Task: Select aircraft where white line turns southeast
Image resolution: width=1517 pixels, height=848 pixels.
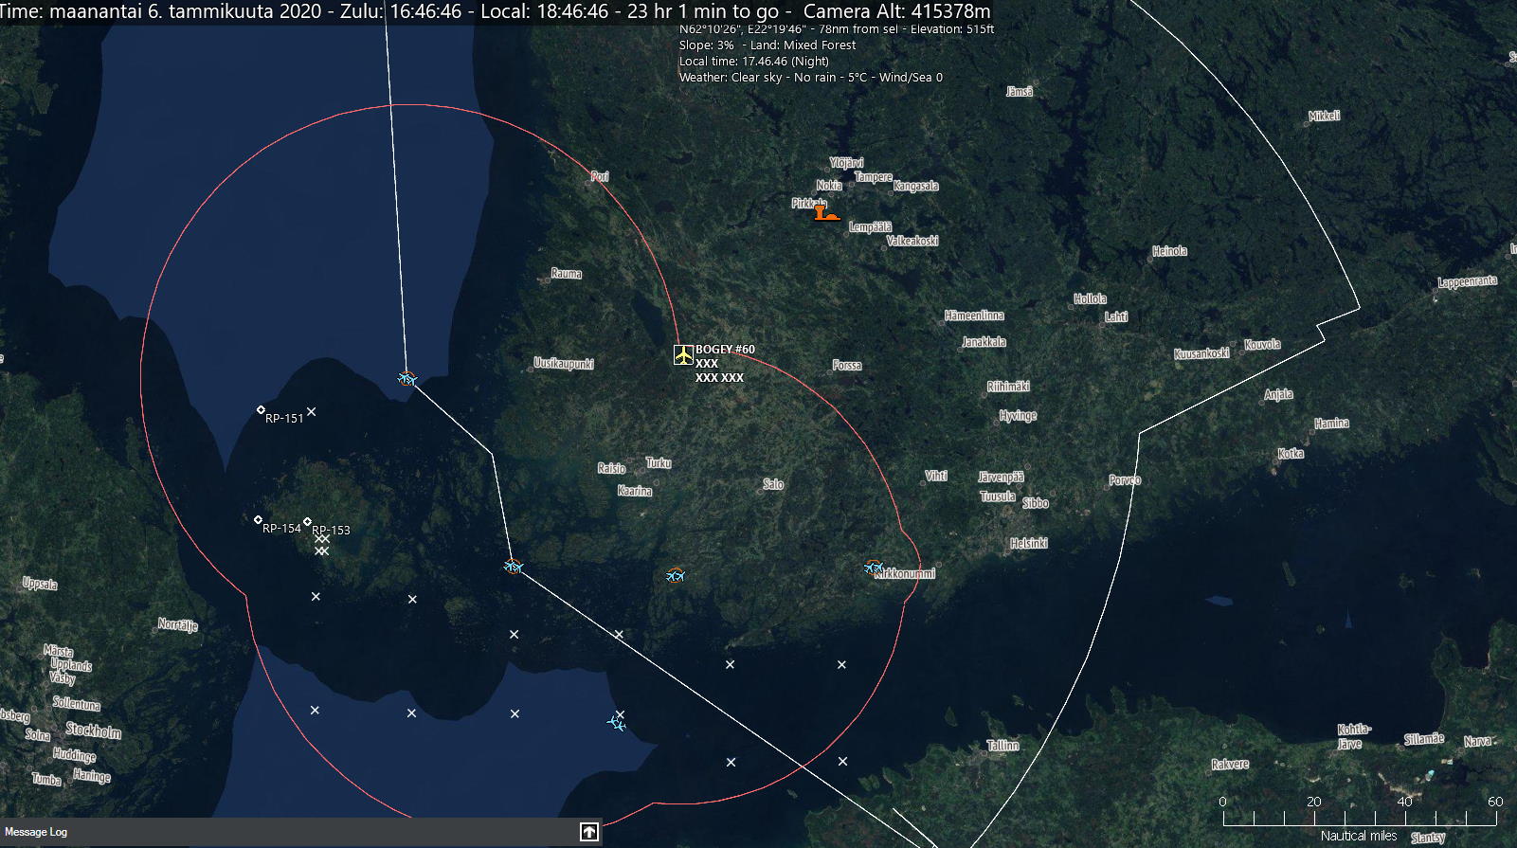Action: click(513, 567)
